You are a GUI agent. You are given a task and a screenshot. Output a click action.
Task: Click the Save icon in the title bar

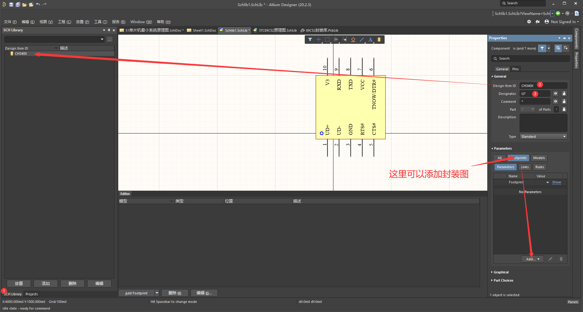tap(11, 4)
